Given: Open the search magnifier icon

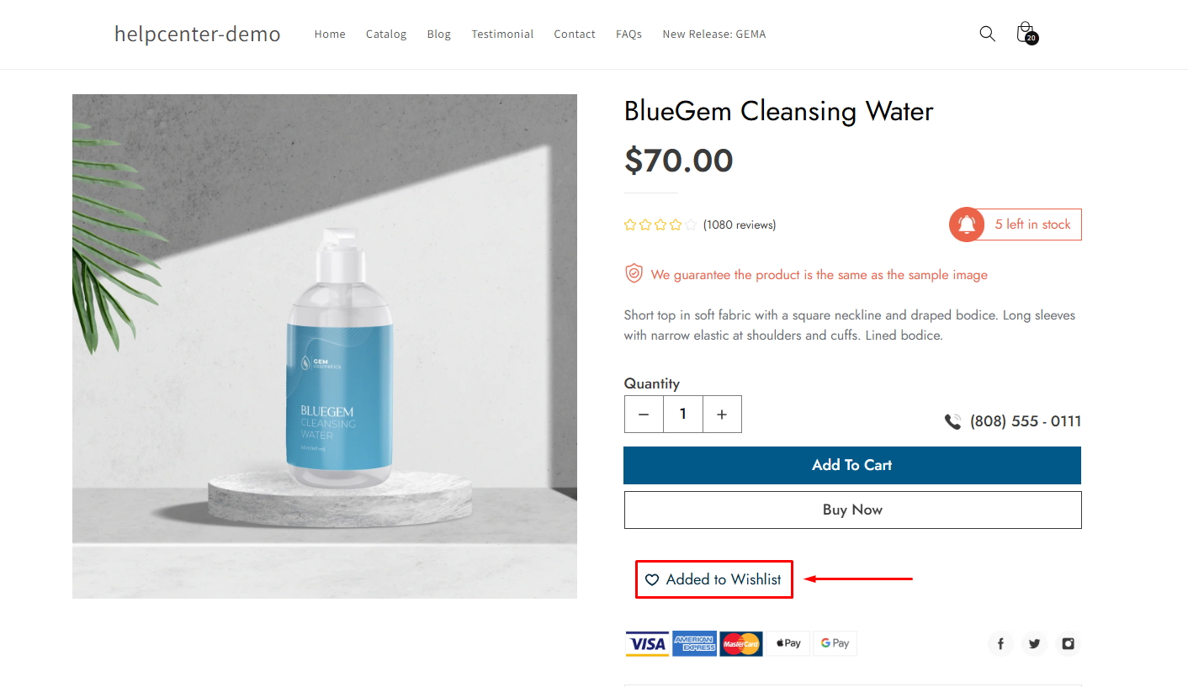Looking at the screenshot, I should [x=987, y=34].
